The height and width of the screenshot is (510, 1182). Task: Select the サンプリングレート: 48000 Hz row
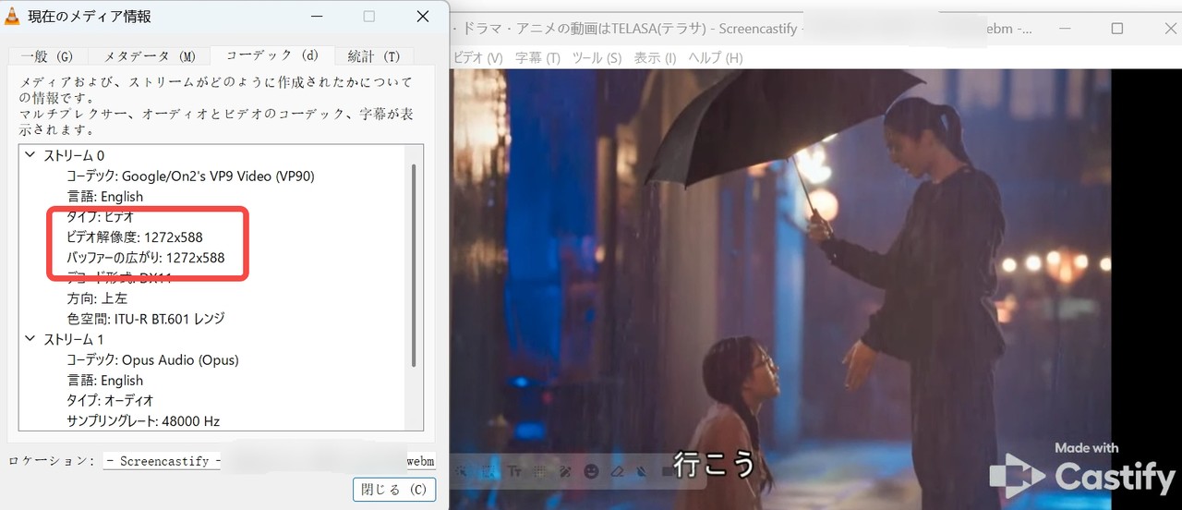(x=142, y=420)
